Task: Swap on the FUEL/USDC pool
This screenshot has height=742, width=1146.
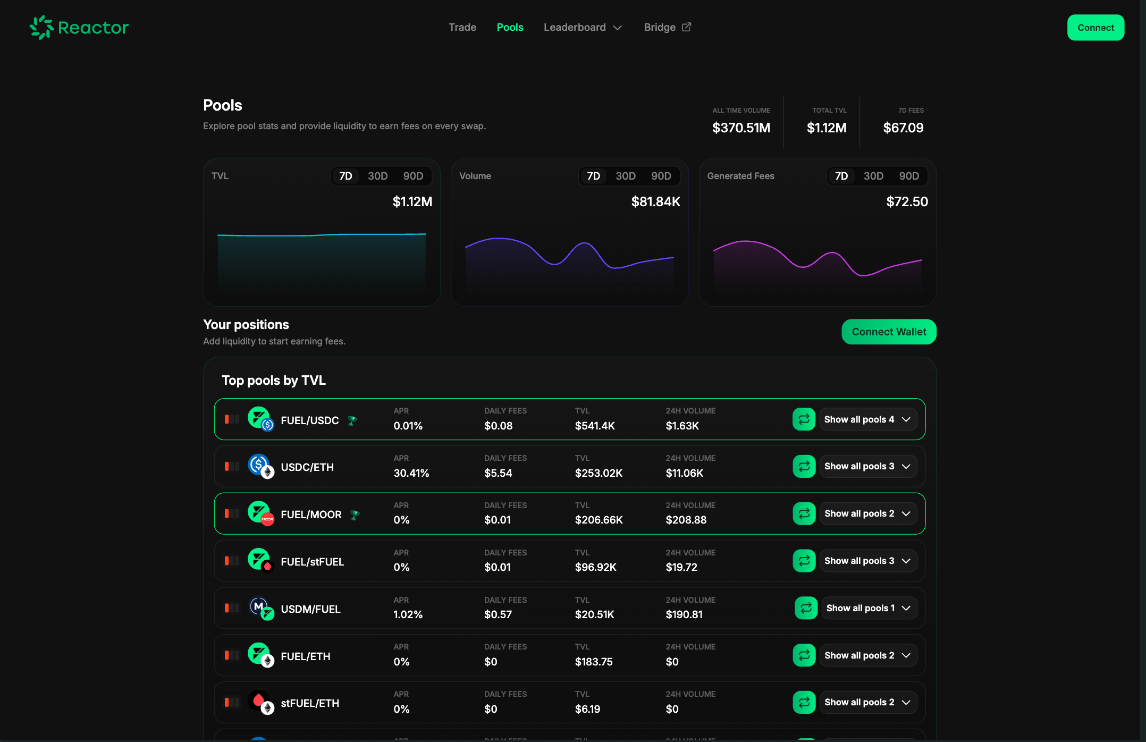Action: point(804,419)
